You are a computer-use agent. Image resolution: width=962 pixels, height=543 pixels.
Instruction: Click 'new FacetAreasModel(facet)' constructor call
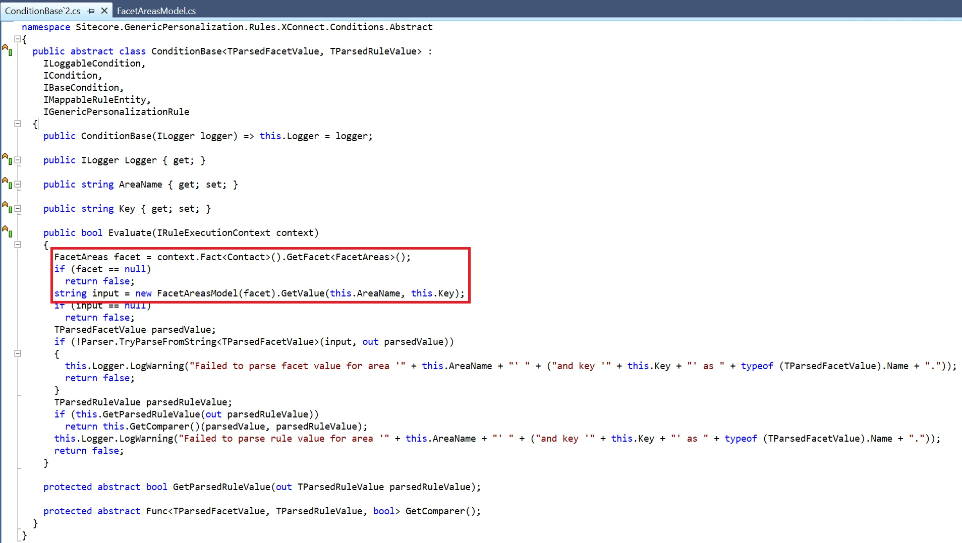coord(205,293)
